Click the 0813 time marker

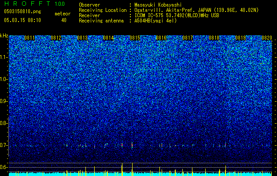pos(82,38)
